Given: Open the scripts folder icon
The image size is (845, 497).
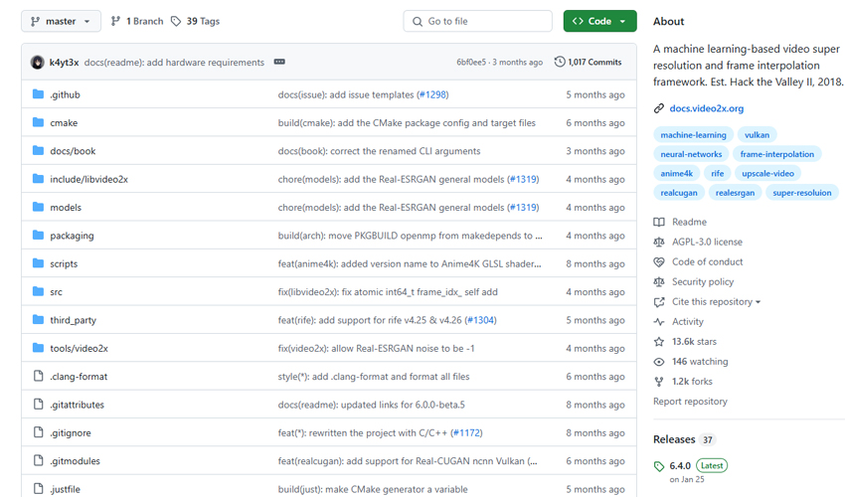Looking at the screenshot, I should click(x=38, y=263).
